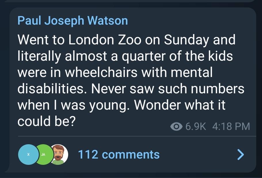Click the final line could be?
The width and height of the screenshot is (262, 178).
[47, 121]
